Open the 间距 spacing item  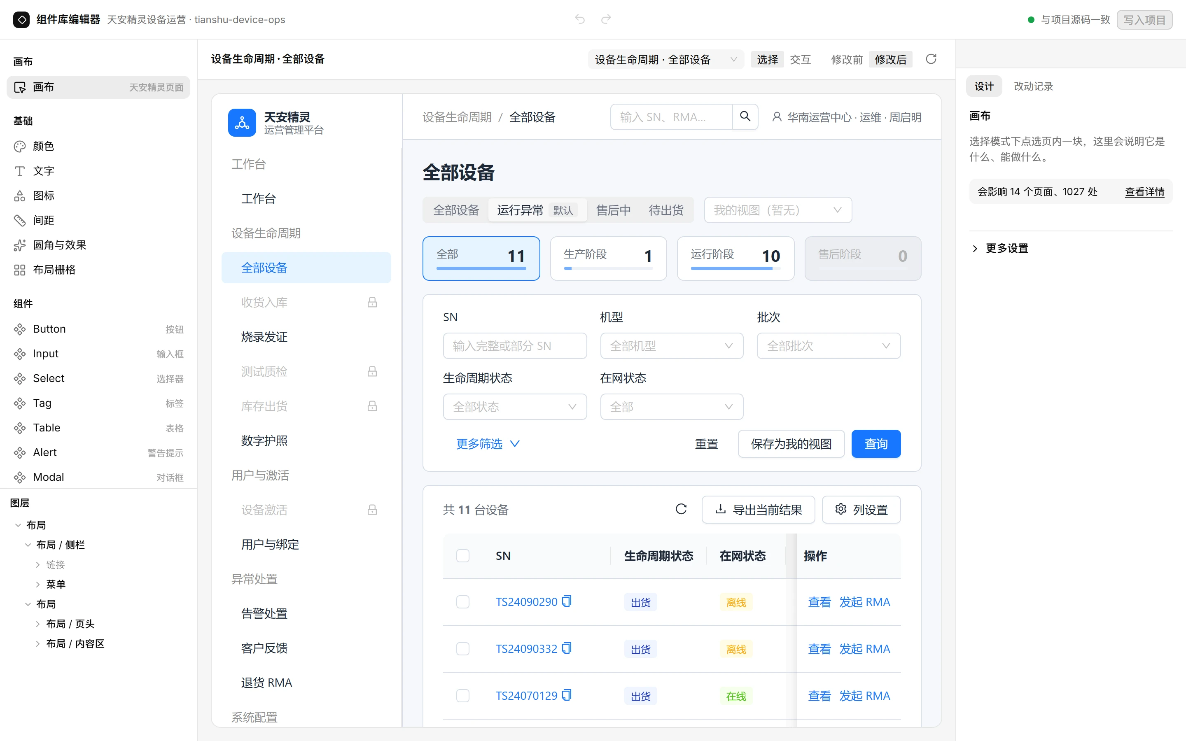point(98,220)
